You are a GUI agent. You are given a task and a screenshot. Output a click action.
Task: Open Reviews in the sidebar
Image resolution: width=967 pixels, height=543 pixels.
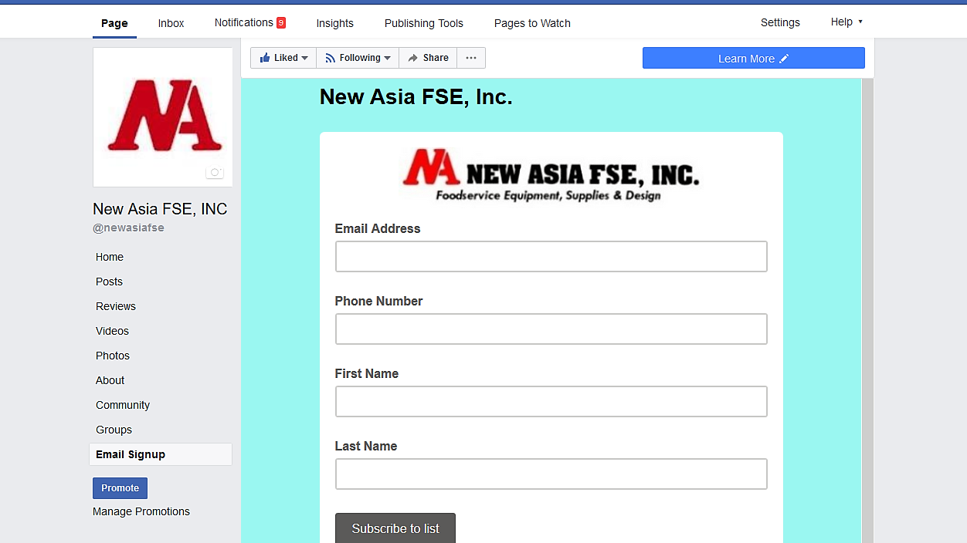point(116,306)
